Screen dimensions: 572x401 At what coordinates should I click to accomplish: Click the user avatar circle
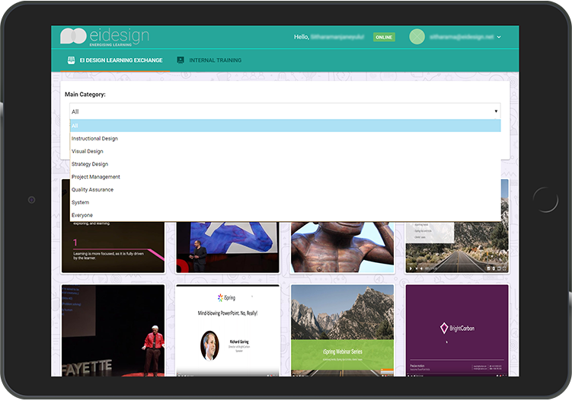click(417, 37)
